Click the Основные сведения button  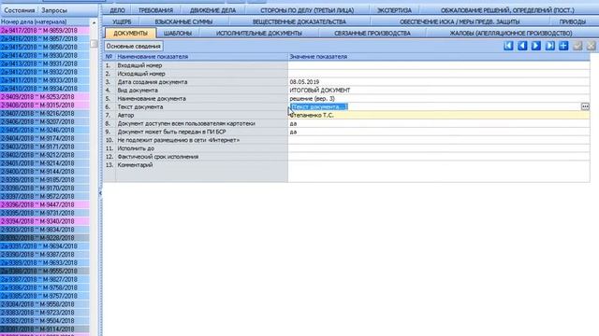tap(133, 46)
